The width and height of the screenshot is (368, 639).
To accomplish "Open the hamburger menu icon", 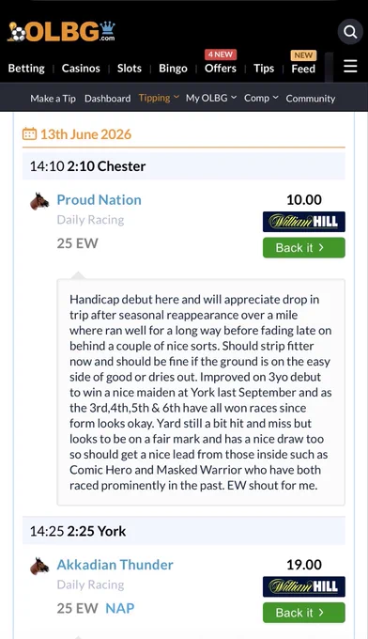I will point(350,67).
